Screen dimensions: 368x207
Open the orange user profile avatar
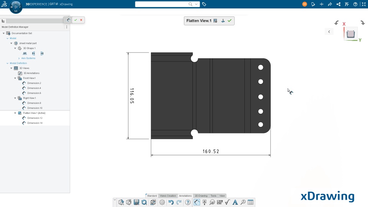click(305, 4)
